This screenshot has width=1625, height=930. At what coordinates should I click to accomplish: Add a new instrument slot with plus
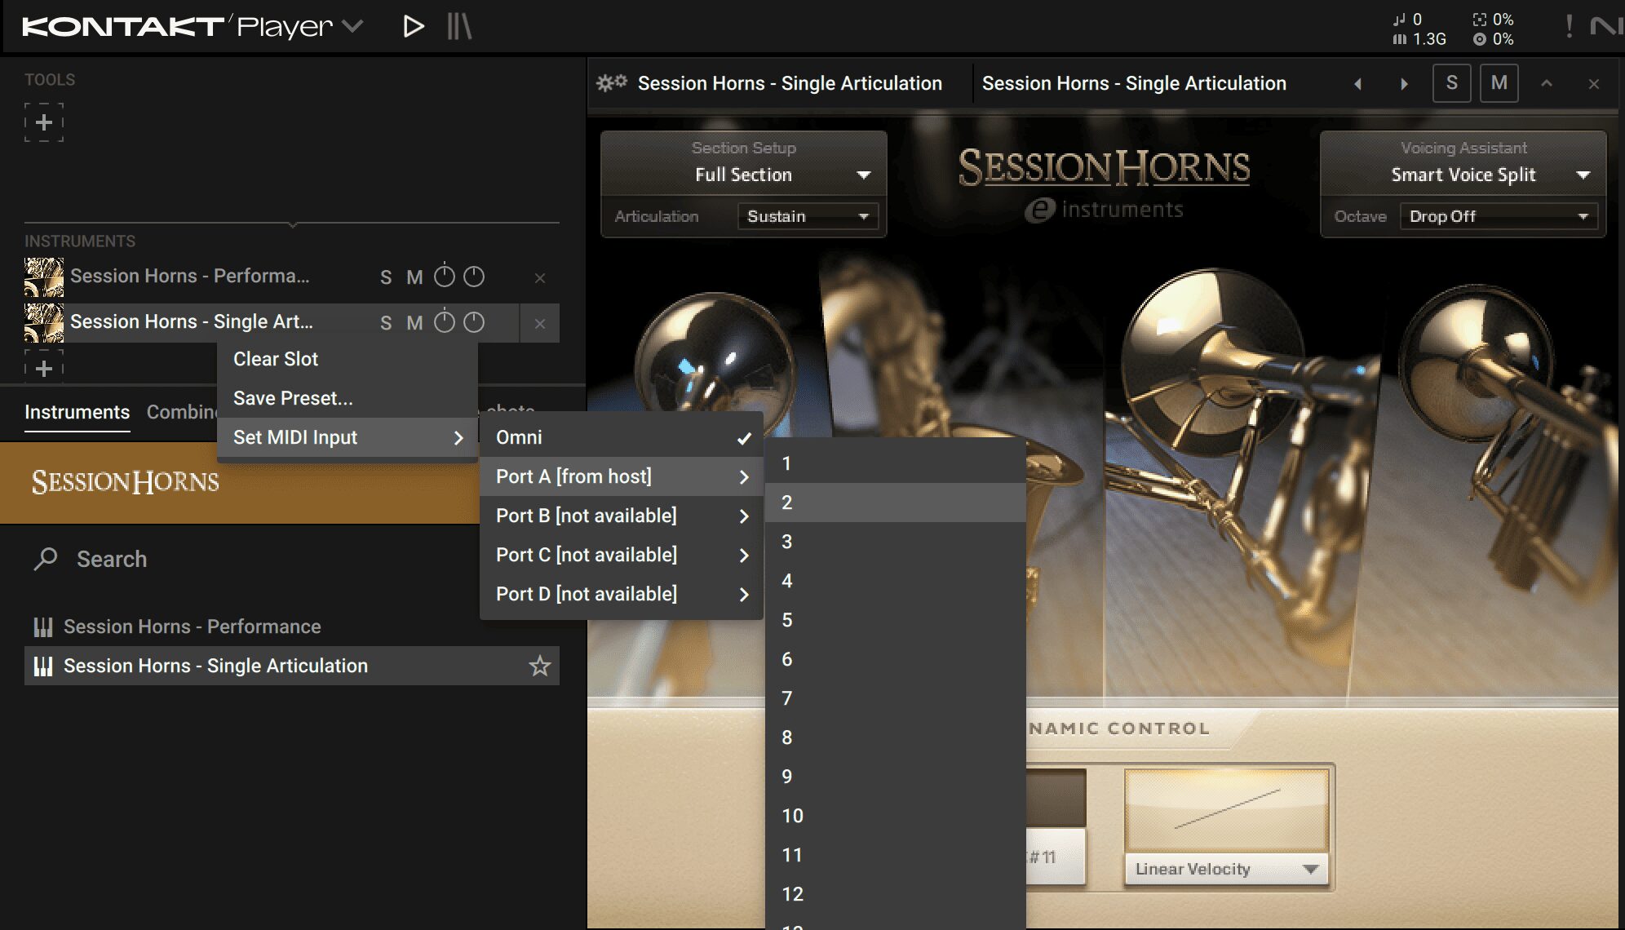point(44,368)
